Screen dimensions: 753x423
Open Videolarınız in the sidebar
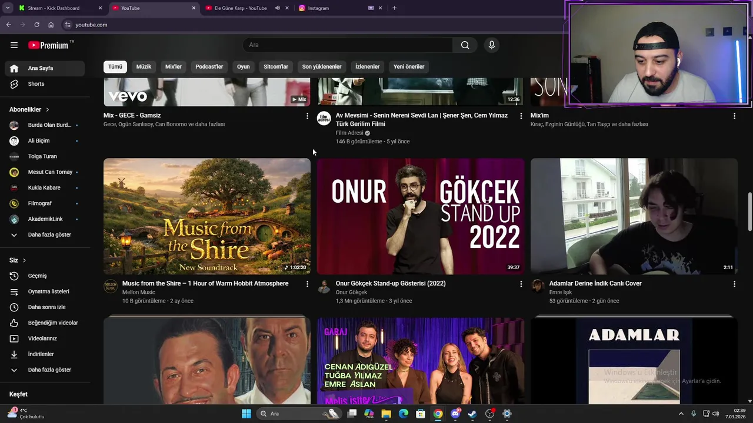pos(45,338)
